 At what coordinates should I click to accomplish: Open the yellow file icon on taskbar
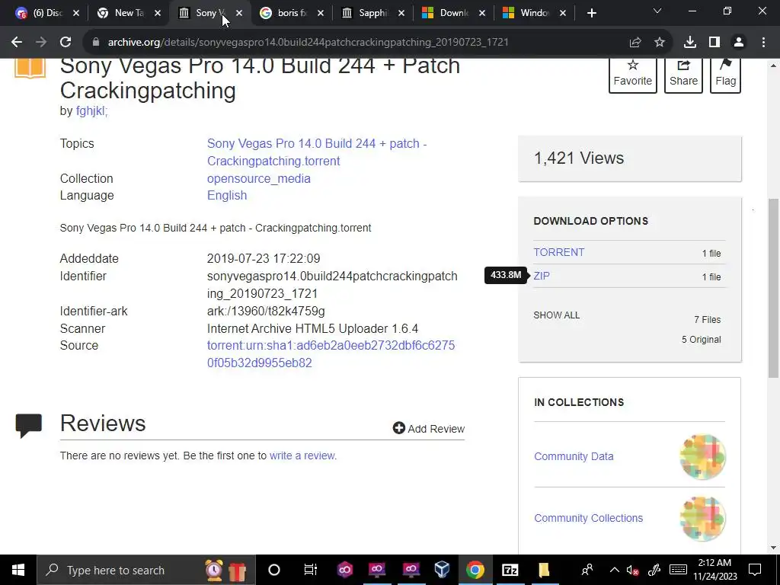[543, 570]
